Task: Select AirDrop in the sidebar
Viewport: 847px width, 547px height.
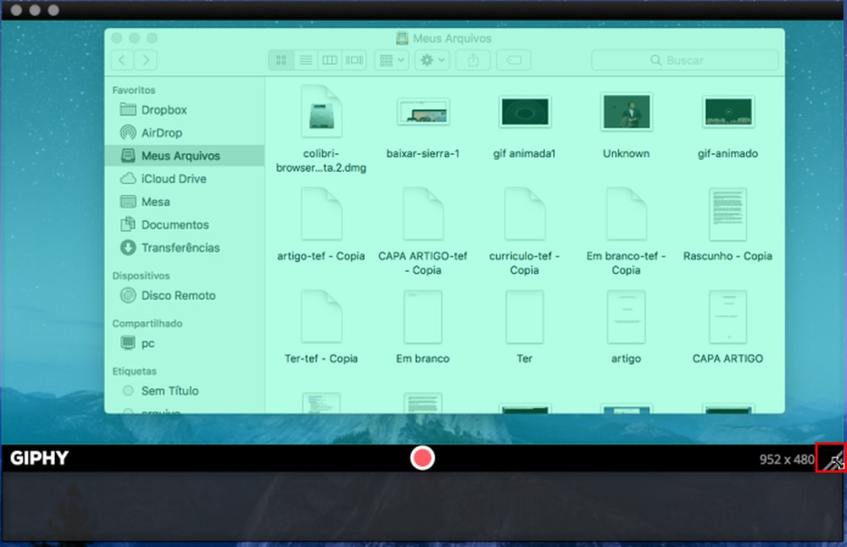Action: 184,132
